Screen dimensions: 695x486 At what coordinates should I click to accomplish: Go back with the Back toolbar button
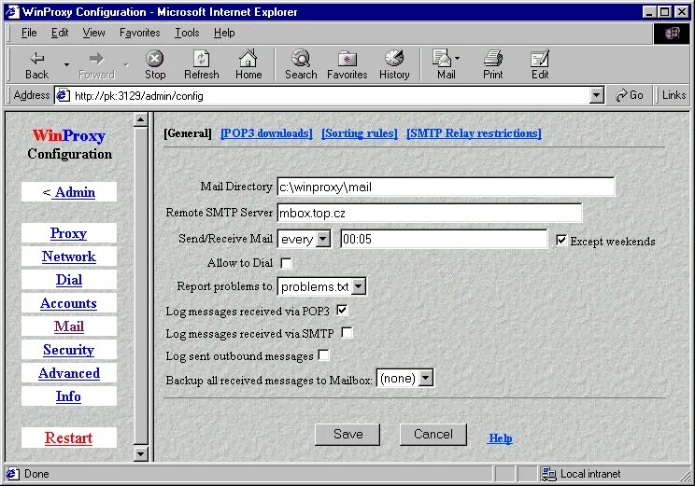[36, 64]
